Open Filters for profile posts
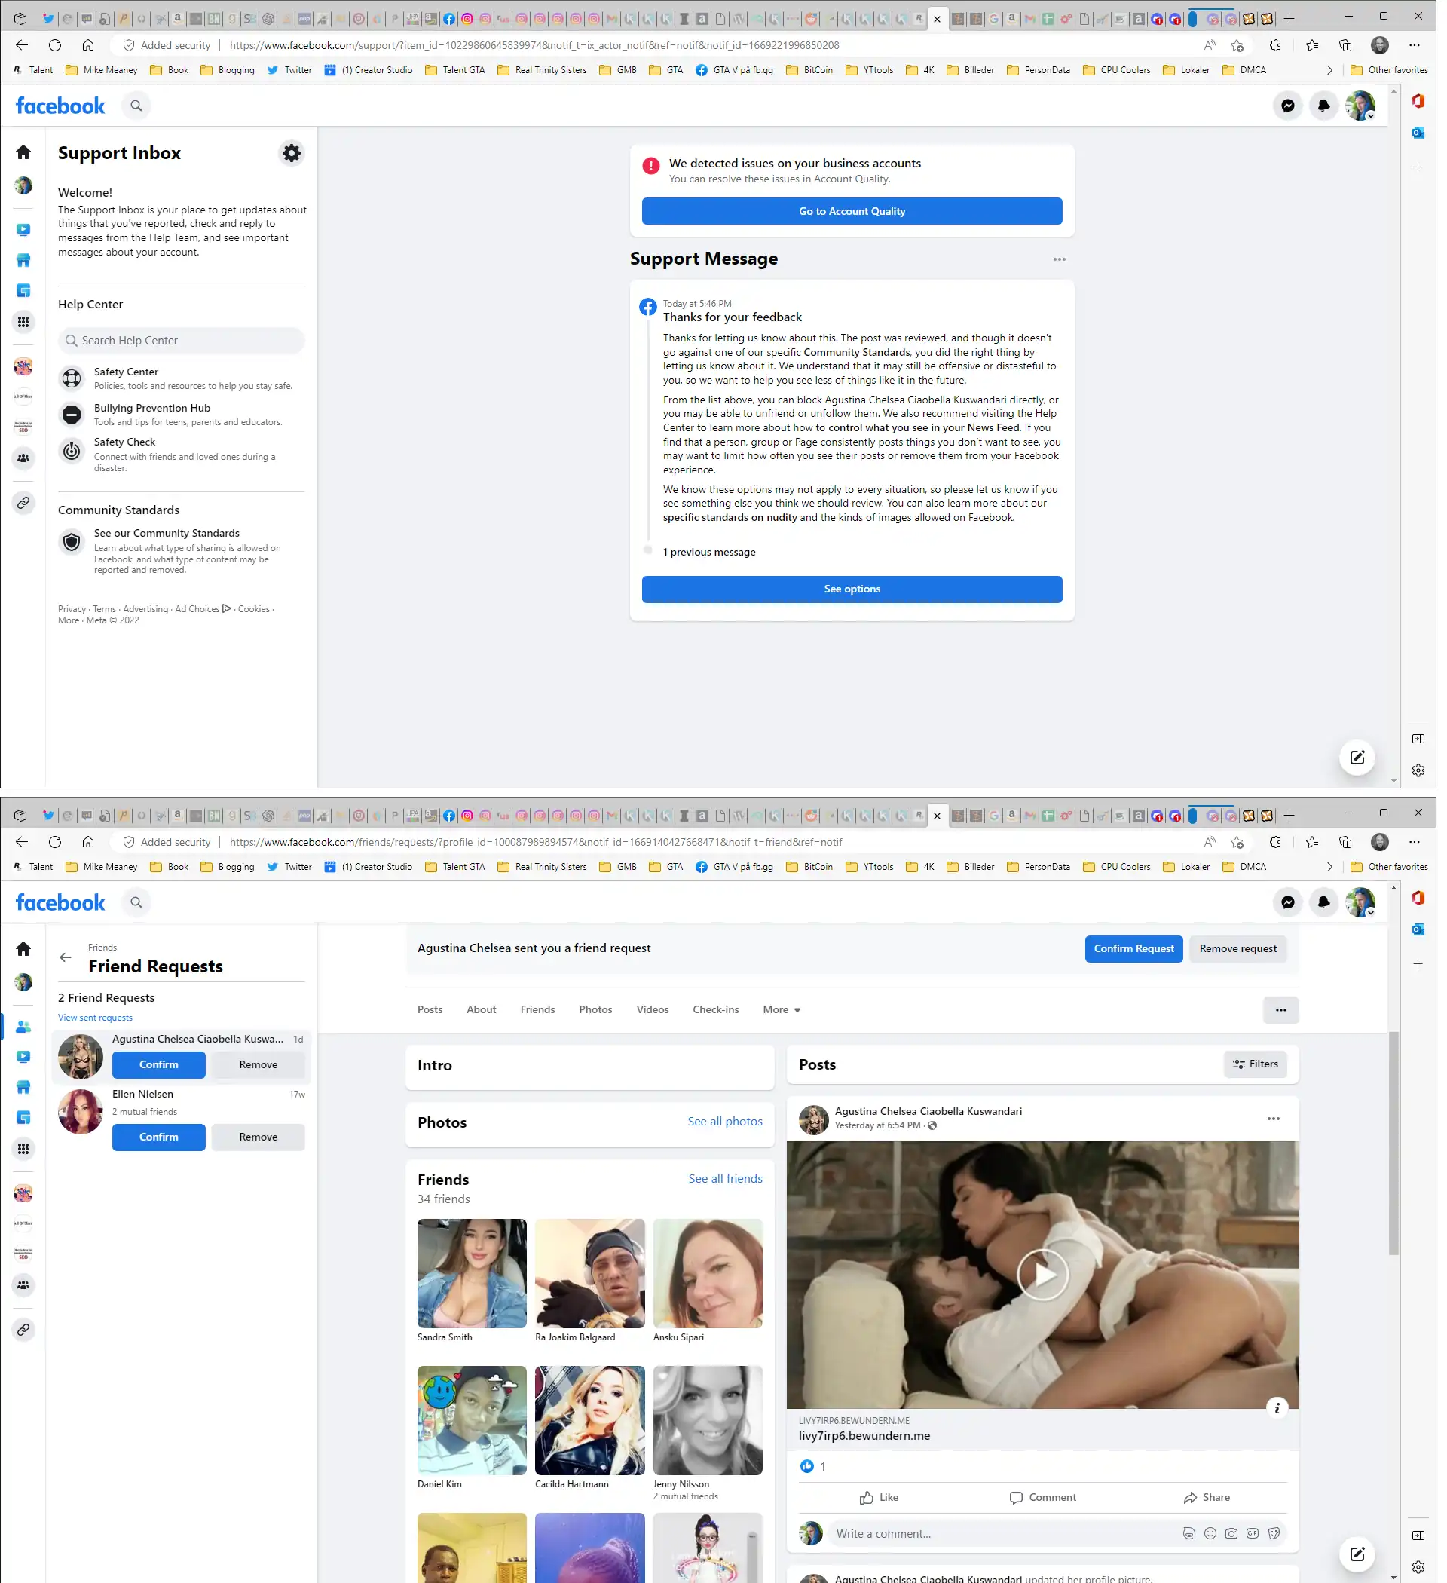 [x=1255, y=1064]
